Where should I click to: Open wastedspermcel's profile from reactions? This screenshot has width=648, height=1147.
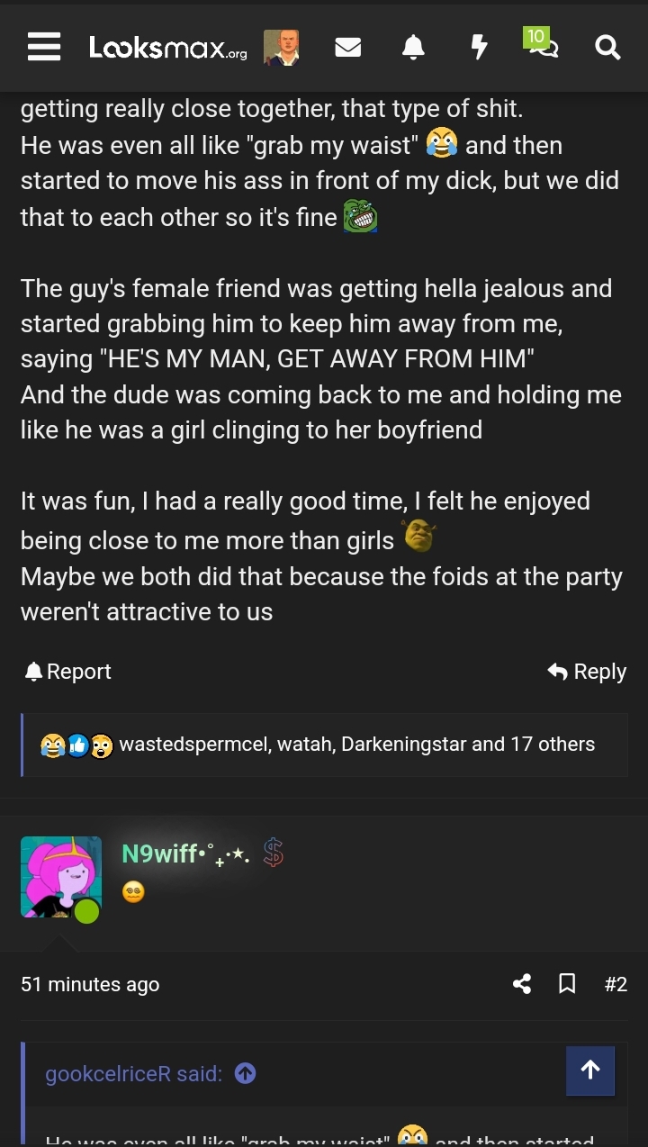tap(193, 745)
